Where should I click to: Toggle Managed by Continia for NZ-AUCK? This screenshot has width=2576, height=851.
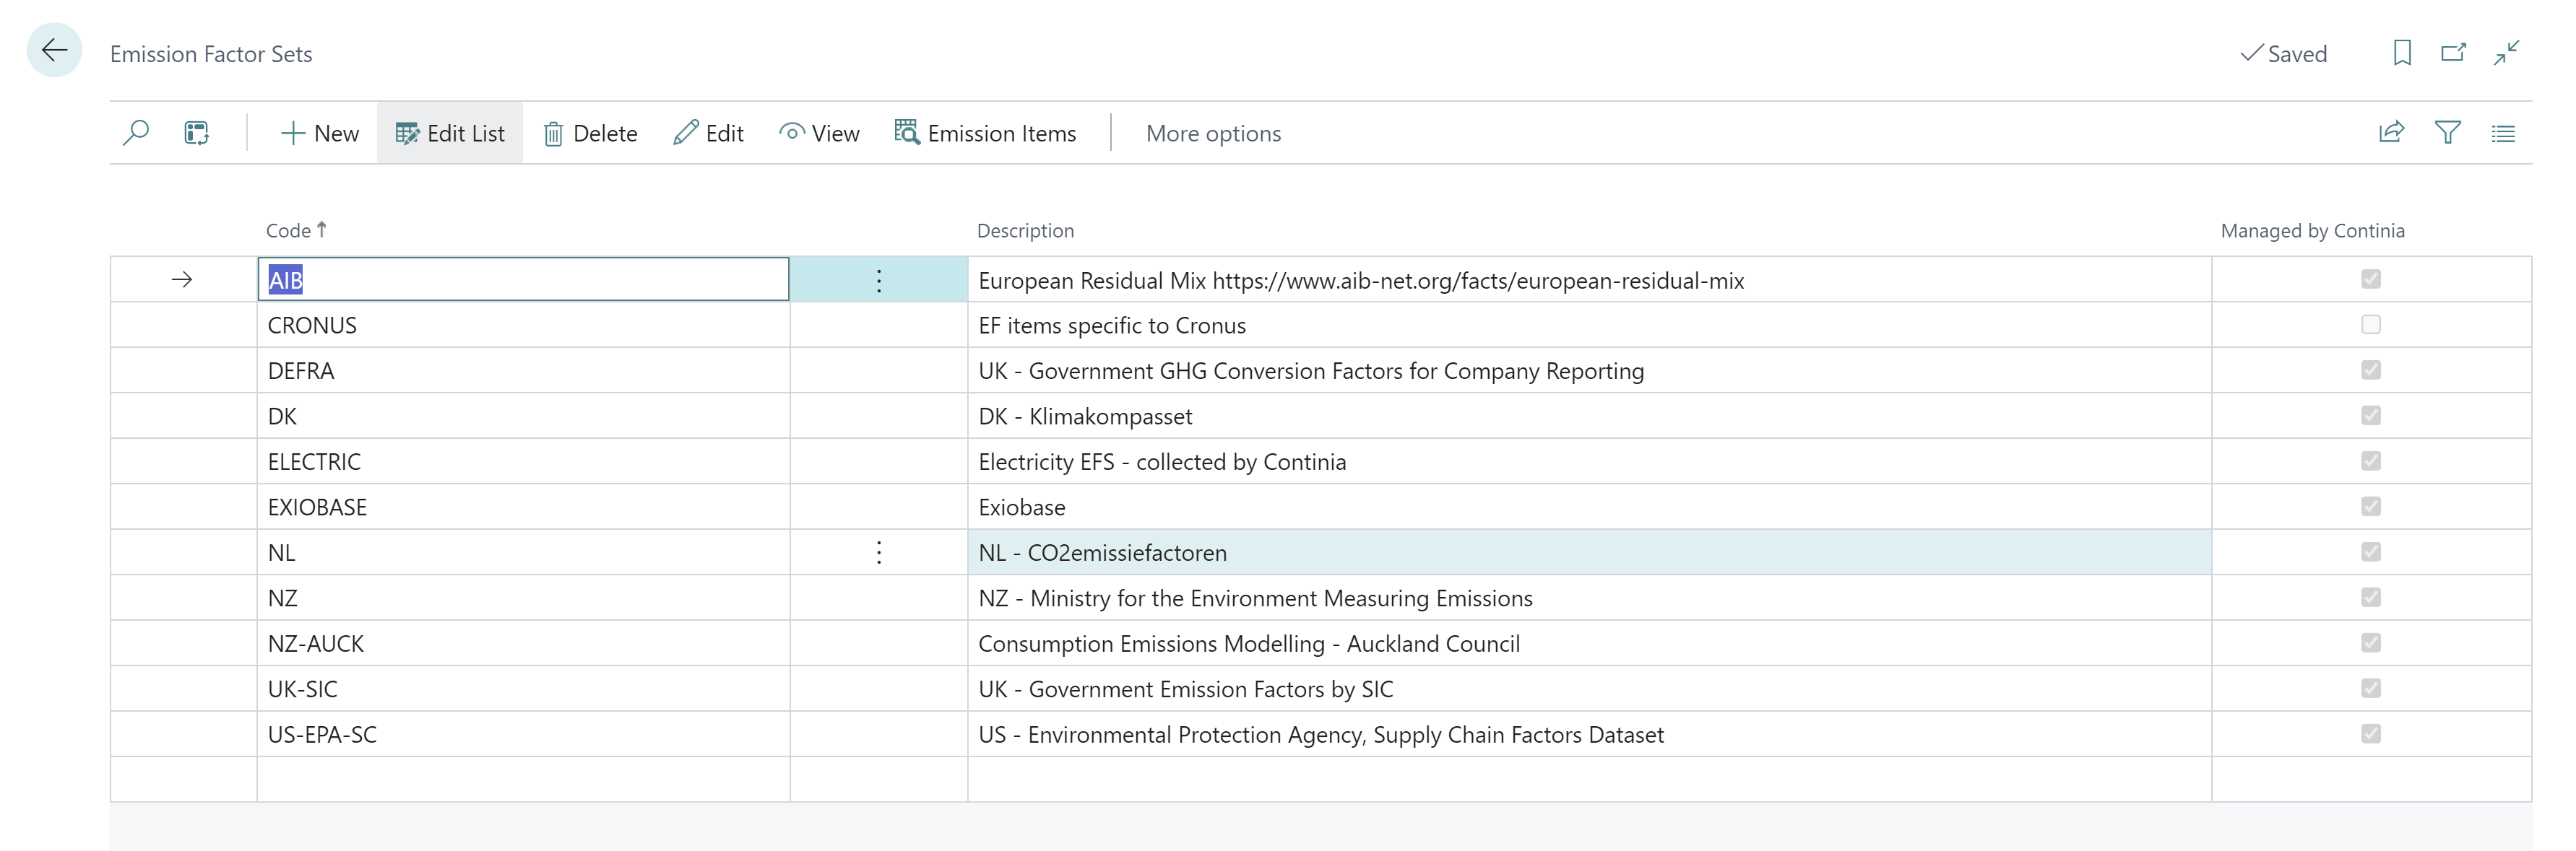click(2370, 642)
